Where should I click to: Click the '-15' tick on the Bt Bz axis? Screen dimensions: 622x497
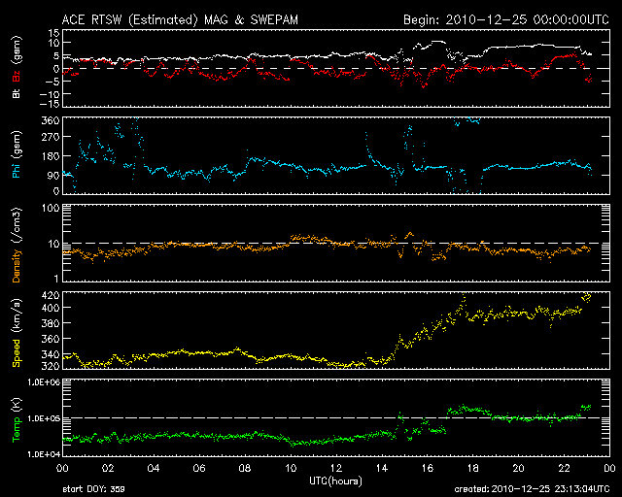49,104
